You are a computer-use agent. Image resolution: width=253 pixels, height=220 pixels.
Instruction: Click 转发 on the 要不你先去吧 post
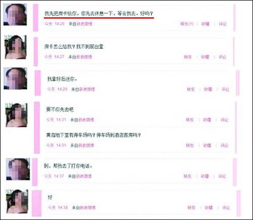(x=190, y=120)
